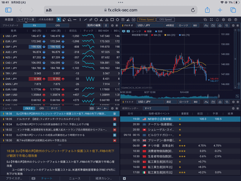Decrease news font size with A-
This screenshot has width=241, height=181.
point(105,108)
